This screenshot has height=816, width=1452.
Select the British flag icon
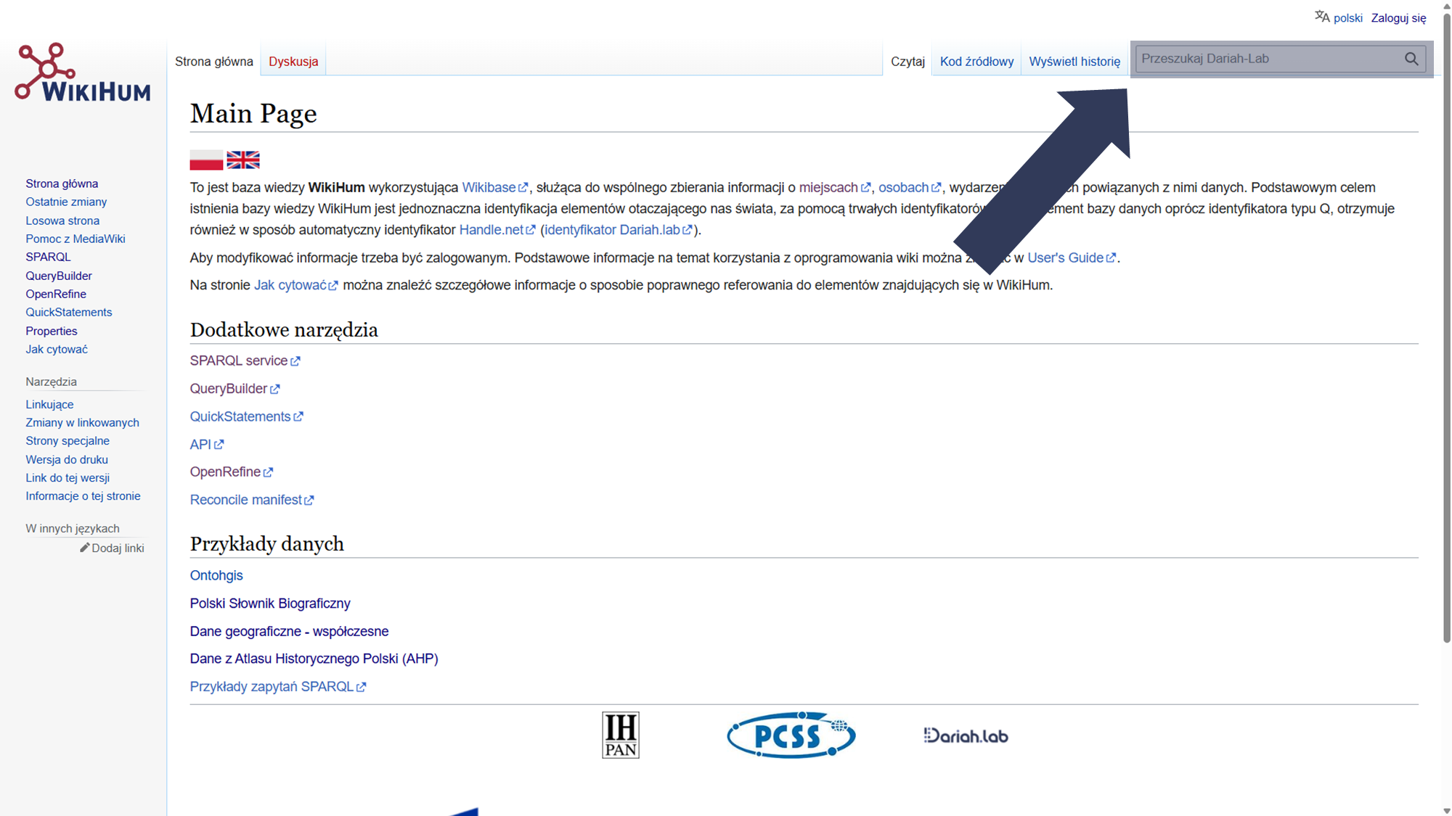243,160
